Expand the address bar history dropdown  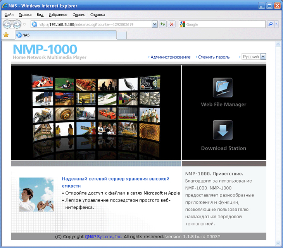point(155,24)
